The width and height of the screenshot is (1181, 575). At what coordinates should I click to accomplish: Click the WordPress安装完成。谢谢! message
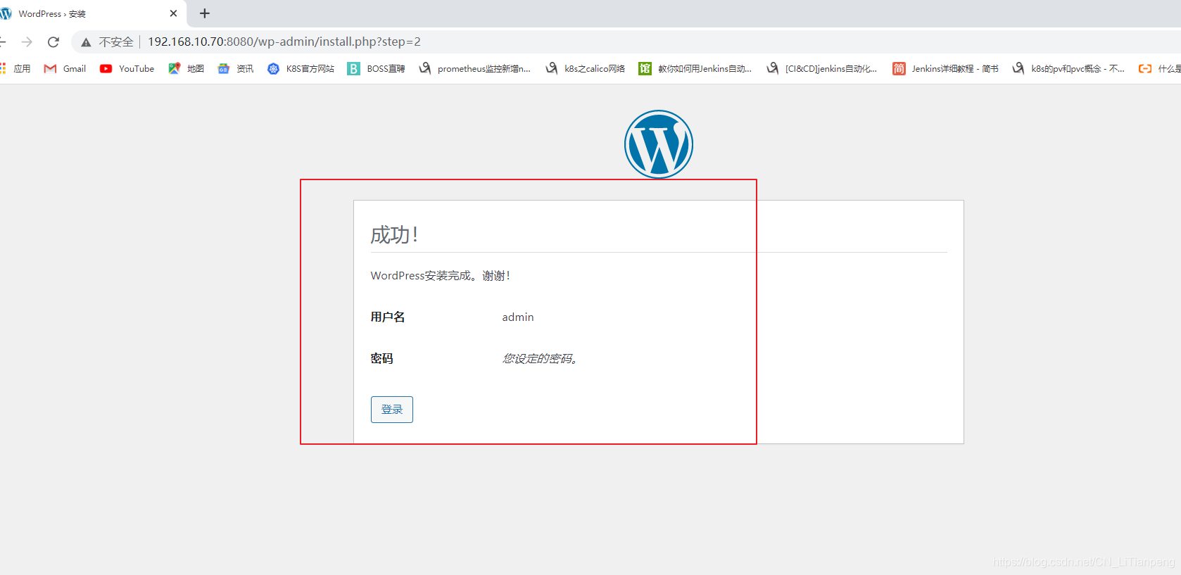(441, 276)
